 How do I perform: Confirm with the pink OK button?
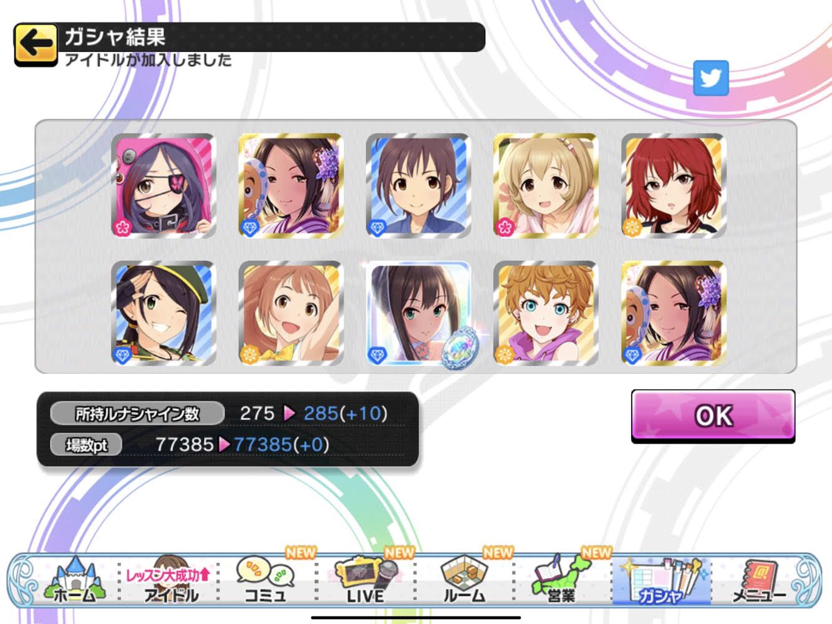coord(713,416)
